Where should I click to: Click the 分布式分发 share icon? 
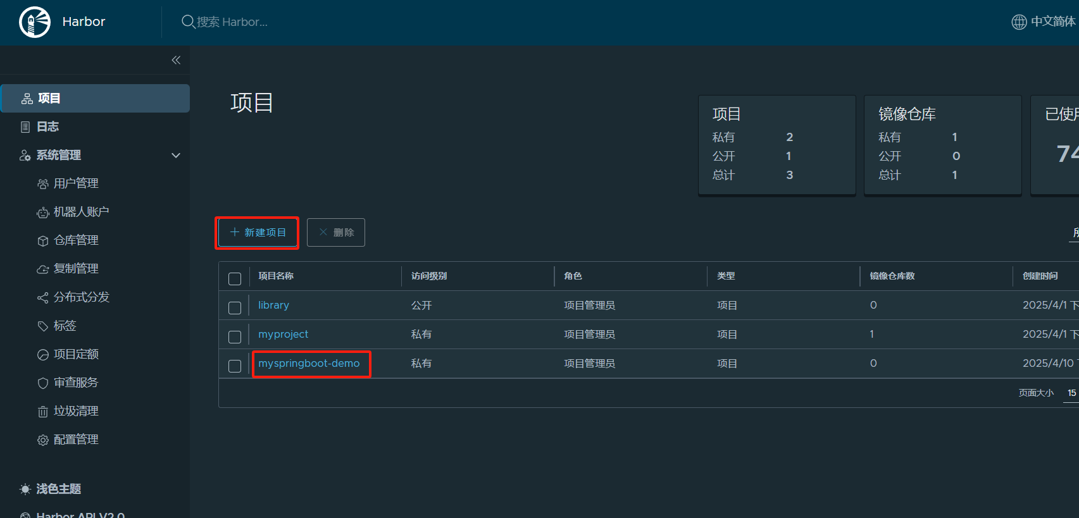coord(43,298)
